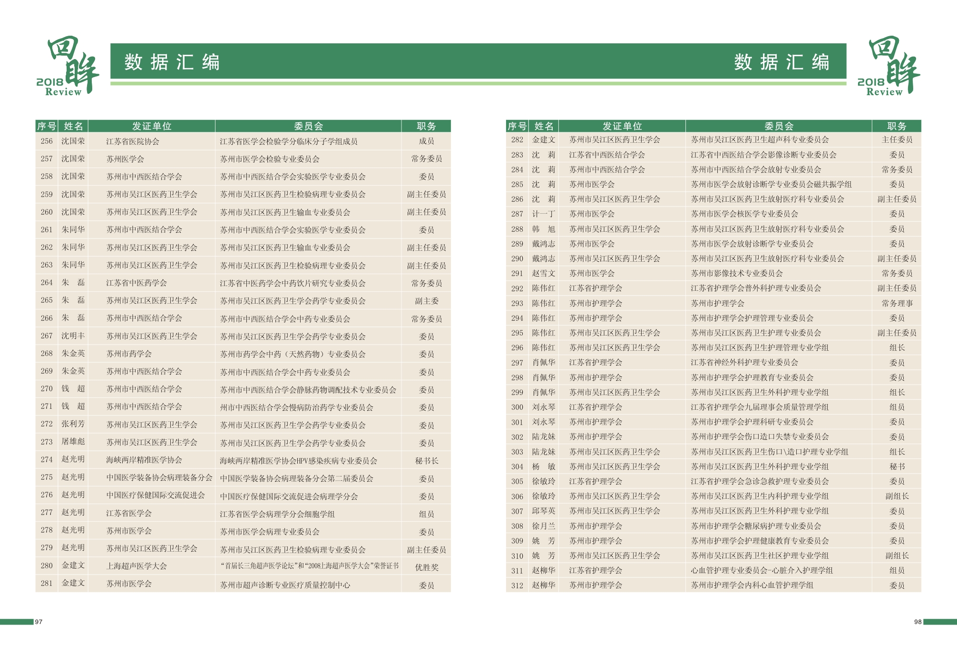Click the left table 序号 column header
This screenshot has width=957, height=654.
(x=47, y=126)
